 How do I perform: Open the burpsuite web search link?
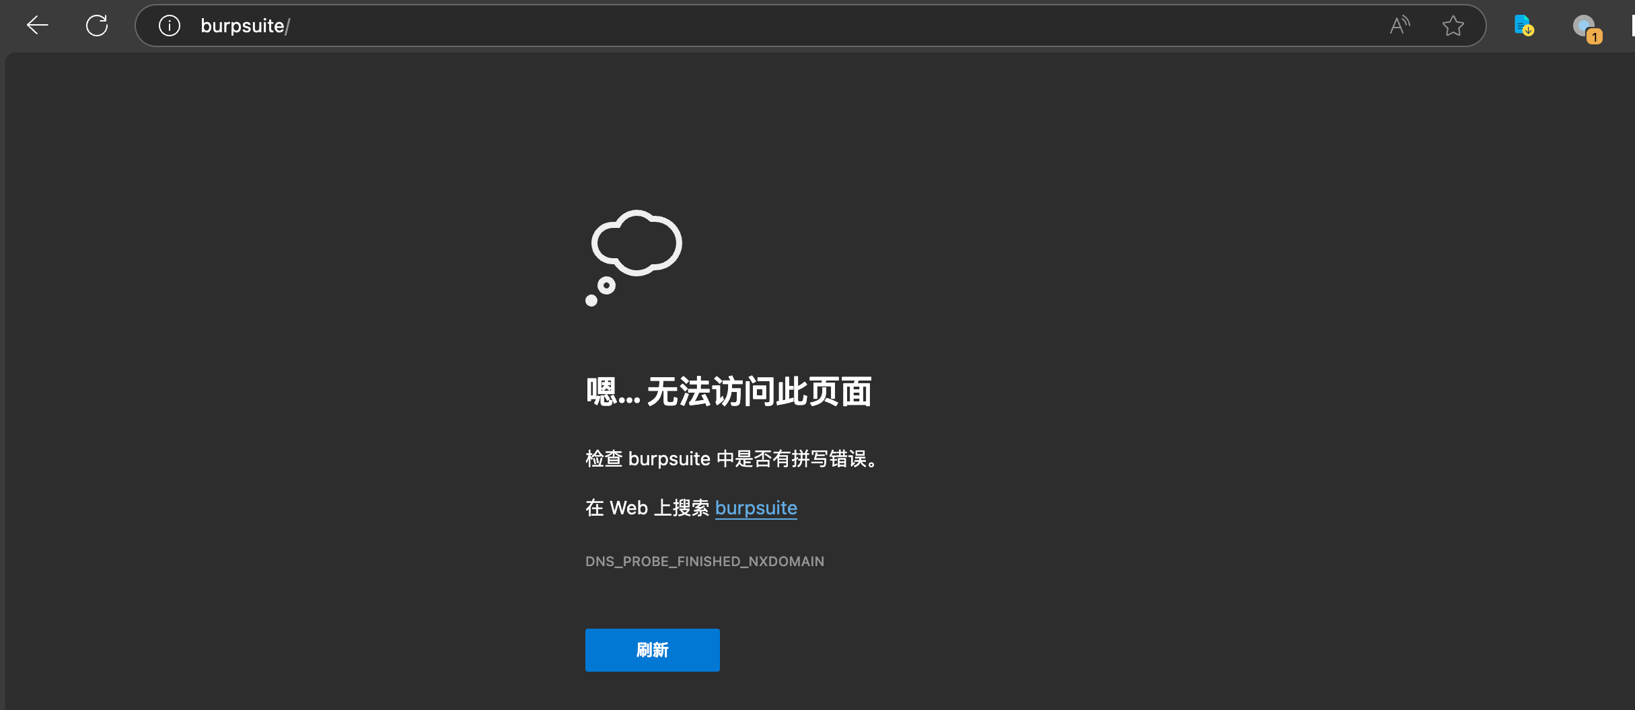click(x=756, y=508)
